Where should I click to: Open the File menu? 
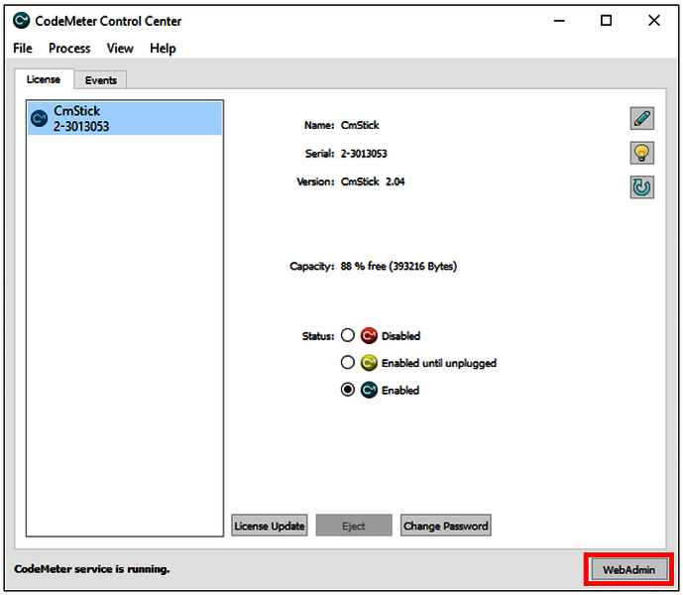(x=23, y=48)
